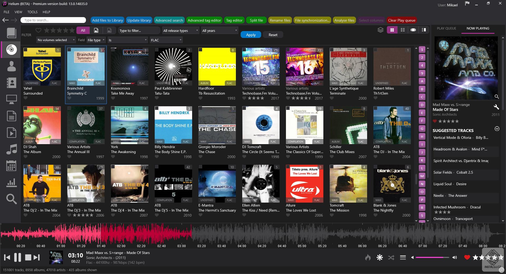Click the asterisk icon in player bar
The width and height of the screenshot is (506, 274).
[x=380, y=257]
